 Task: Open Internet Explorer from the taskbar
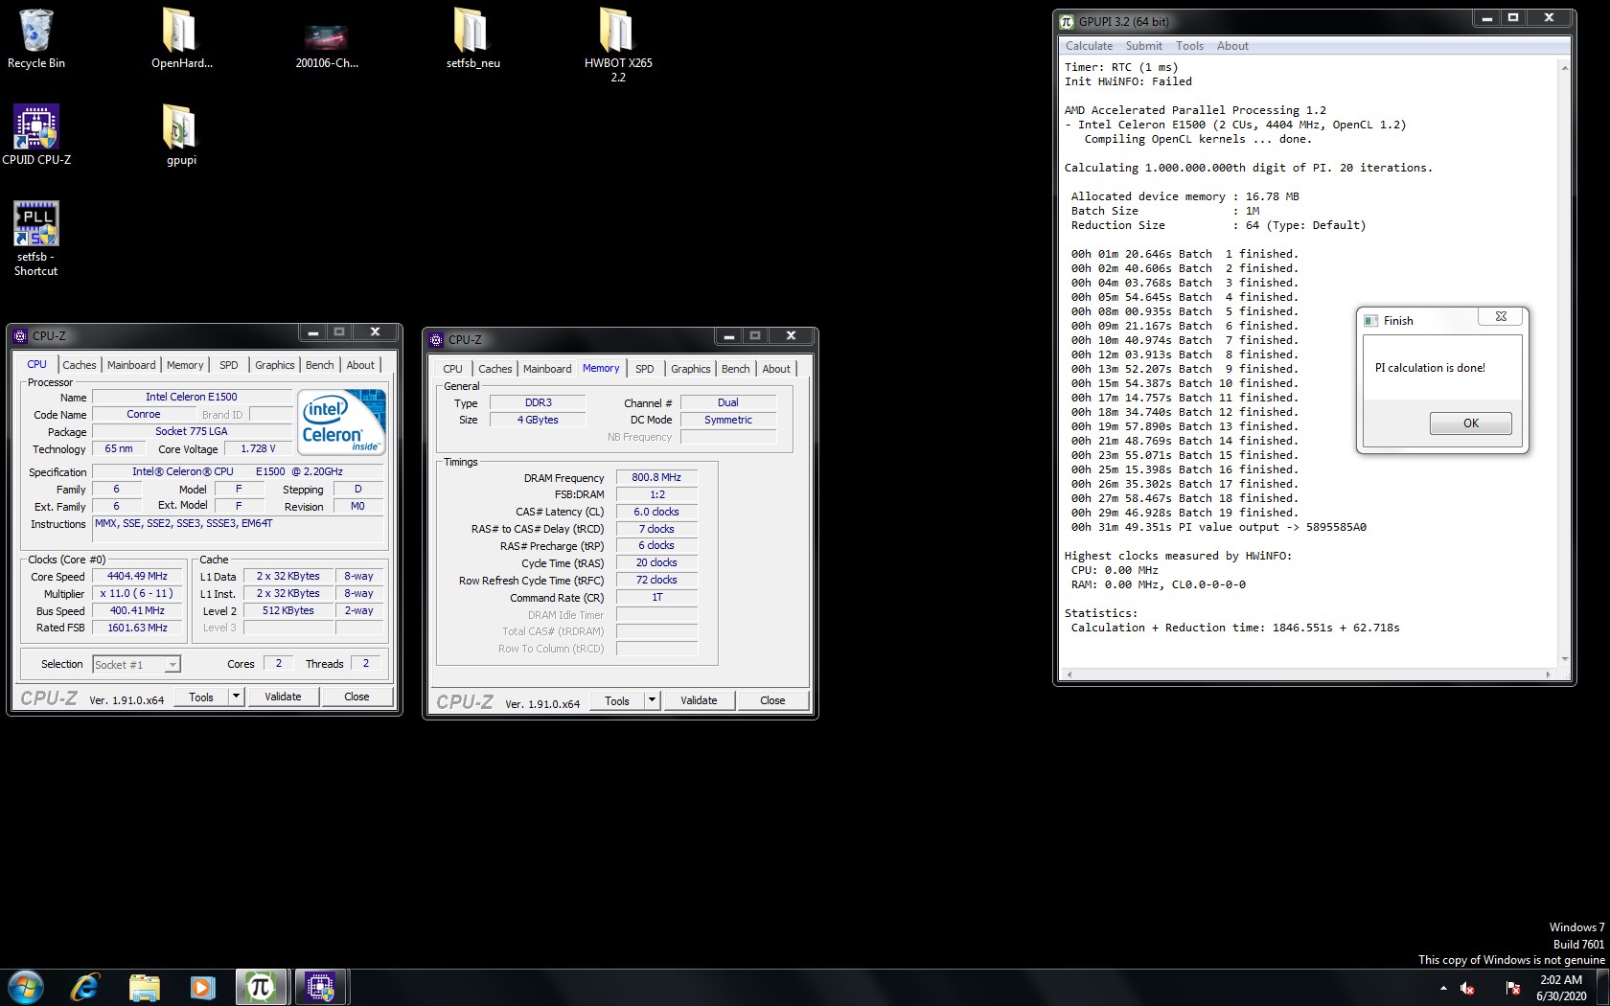pyautogui.click(x=85, y=987)
